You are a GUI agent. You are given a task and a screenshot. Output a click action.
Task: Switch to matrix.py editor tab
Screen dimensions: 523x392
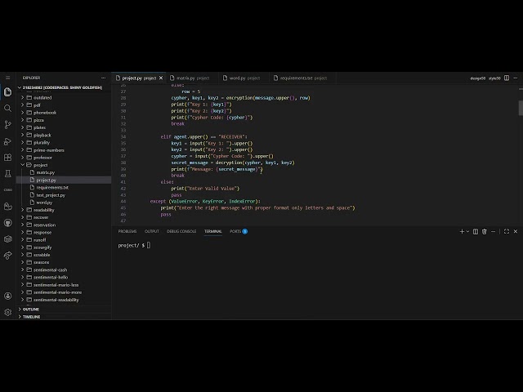click(x=193, y=78)
